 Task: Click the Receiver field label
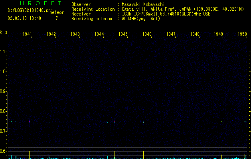(81, 14)
